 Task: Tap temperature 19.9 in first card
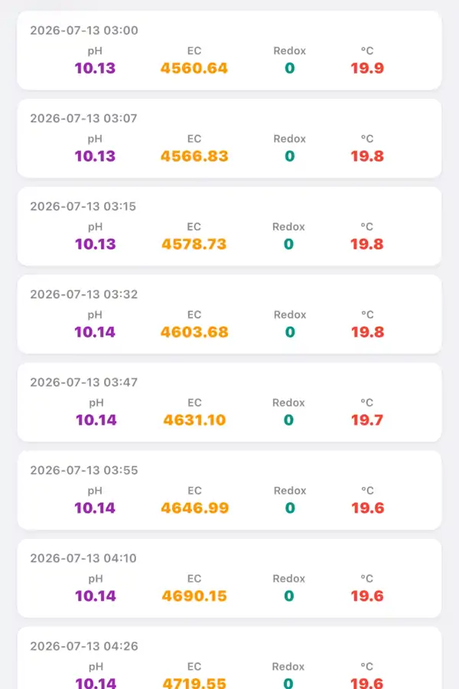click(x=367, y=68)
